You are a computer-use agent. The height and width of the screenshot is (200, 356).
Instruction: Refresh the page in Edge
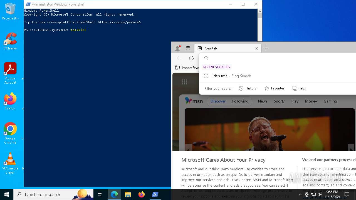tap(191, 58)
